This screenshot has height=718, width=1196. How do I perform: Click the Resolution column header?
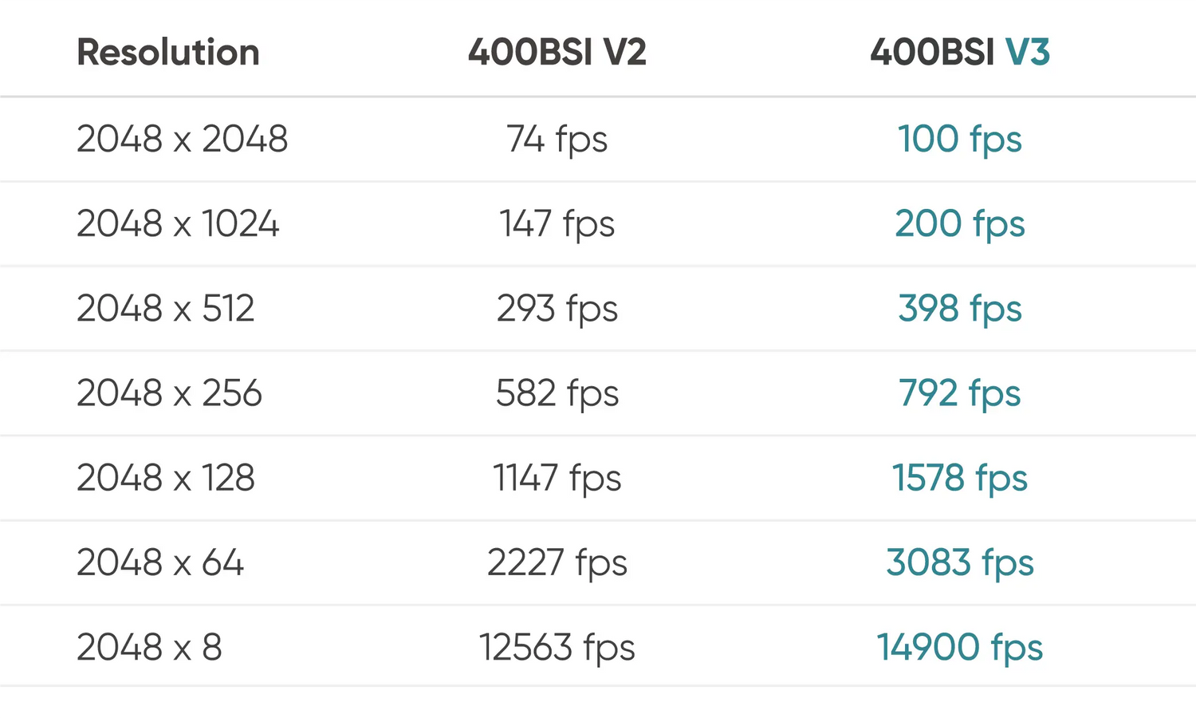[x=168, y=53]
